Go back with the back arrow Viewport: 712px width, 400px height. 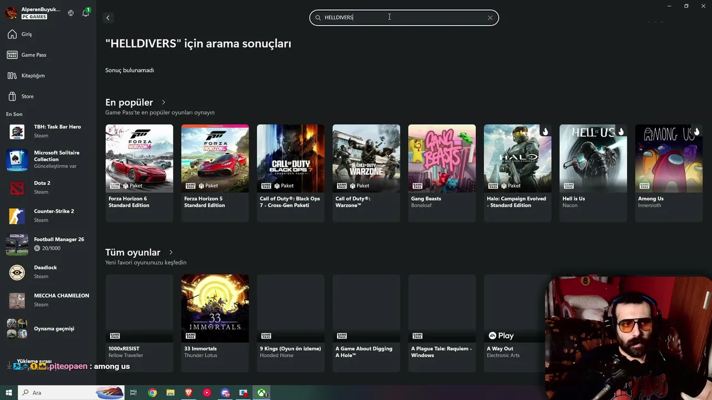coord(108,18)
